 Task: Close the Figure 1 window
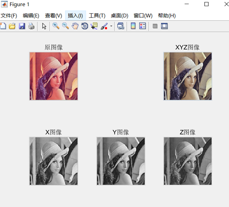(x=227, y=4)
